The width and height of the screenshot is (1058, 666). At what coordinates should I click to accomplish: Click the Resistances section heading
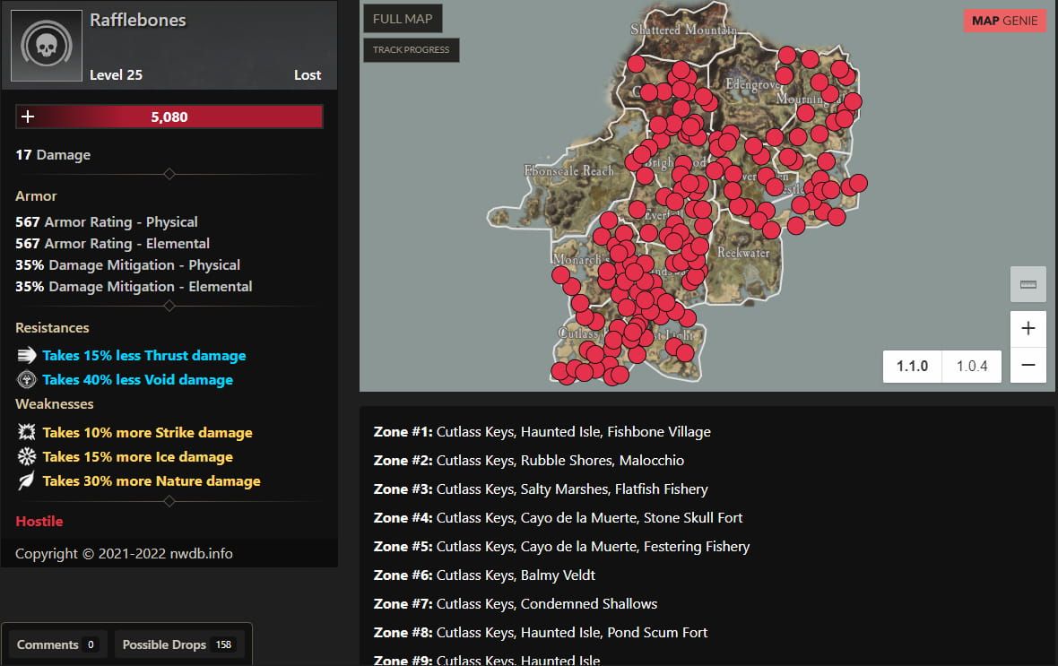52,327
